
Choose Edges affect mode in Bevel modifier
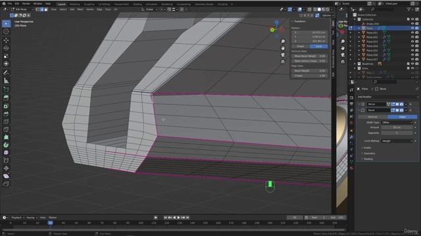pos(402,117)
